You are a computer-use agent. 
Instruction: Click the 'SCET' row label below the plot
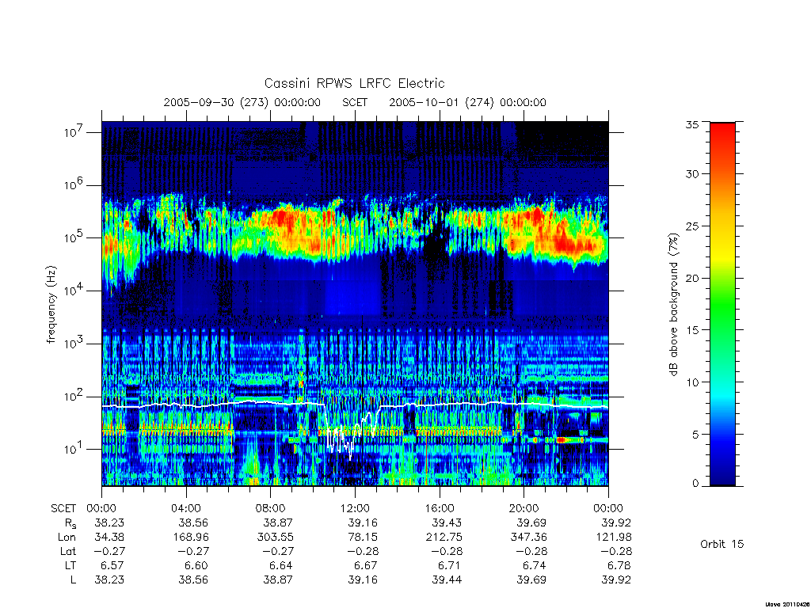[x=63, y=509]
